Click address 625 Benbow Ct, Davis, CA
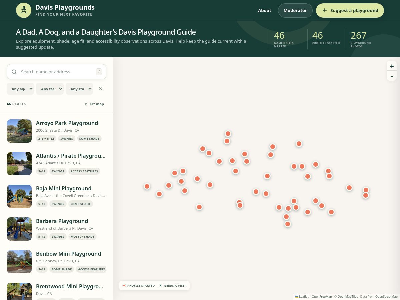Viewport: 400px width, 300px height. [58, 261]
